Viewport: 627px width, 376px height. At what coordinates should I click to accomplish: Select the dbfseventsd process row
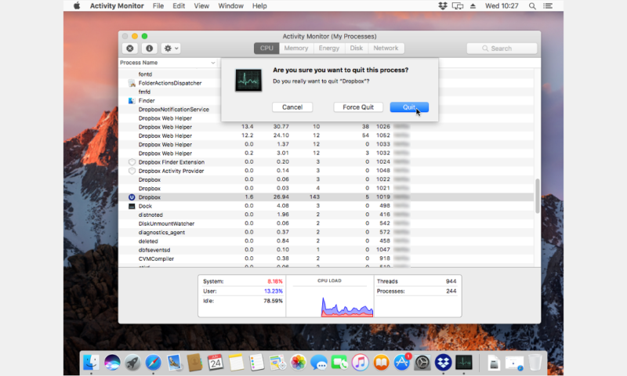click(326, 250)
